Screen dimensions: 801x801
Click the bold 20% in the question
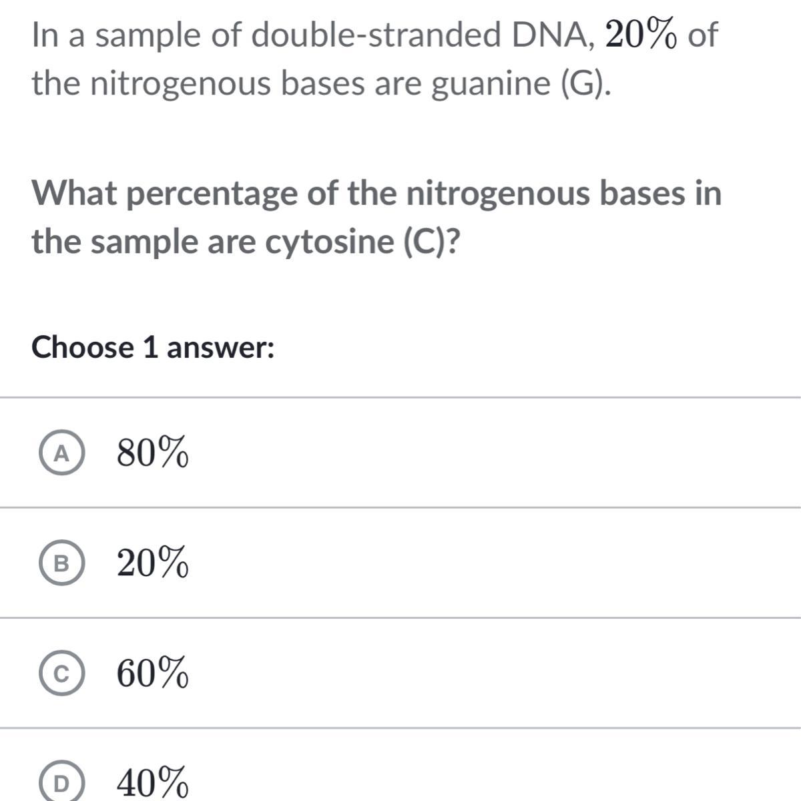641,35
